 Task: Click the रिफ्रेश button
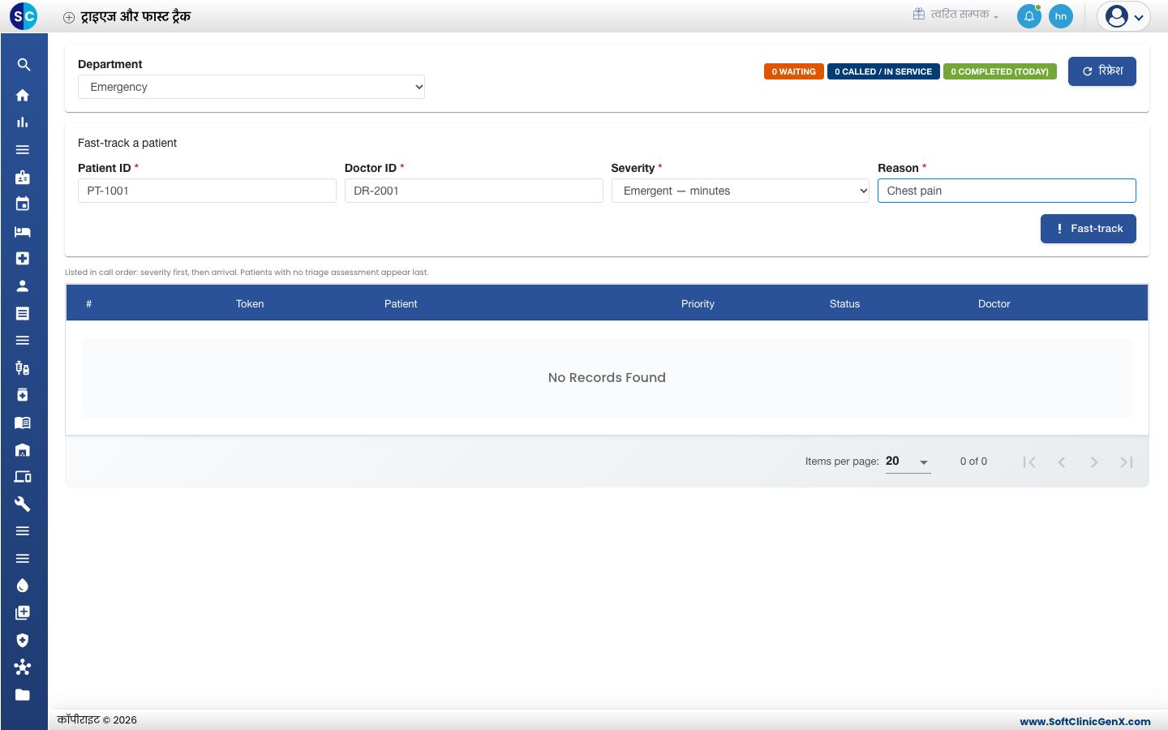(x=1102, y=71)
